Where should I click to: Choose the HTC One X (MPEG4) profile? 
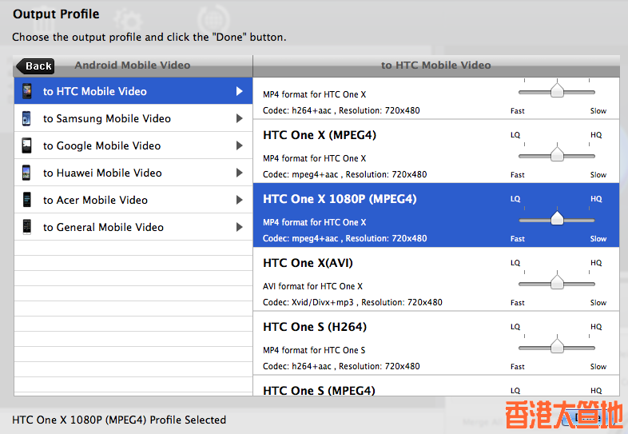(436, 152)
